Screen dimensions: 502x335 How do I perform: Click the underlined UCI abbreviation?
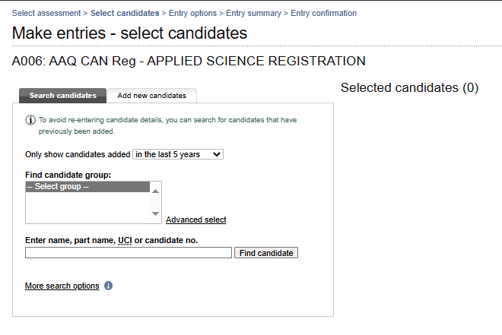125,241
